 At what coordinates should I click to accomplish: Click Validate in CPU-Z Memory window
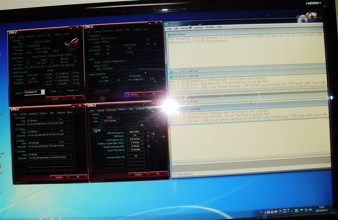[138, 174]
